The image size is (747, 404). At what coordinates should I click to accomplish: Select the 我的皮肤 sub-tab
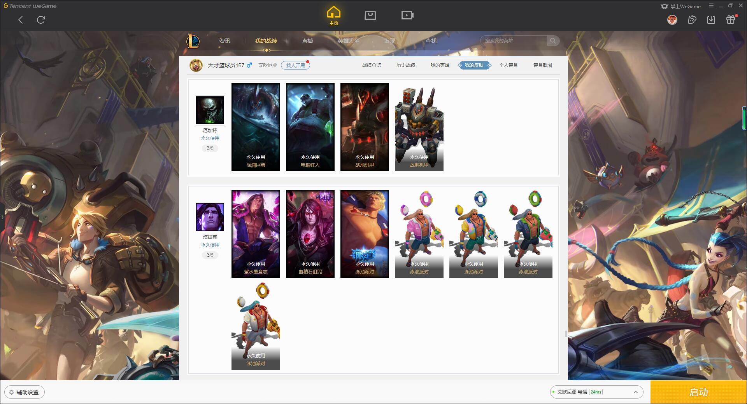click(x=474, y=65)
